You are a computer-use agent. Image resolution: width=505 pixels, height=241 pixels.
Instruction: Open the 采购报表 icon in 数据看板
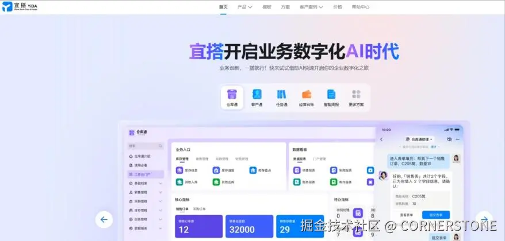[334, 170]
